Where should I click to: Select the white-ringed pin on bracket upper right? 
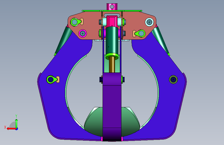click(149, 22)
